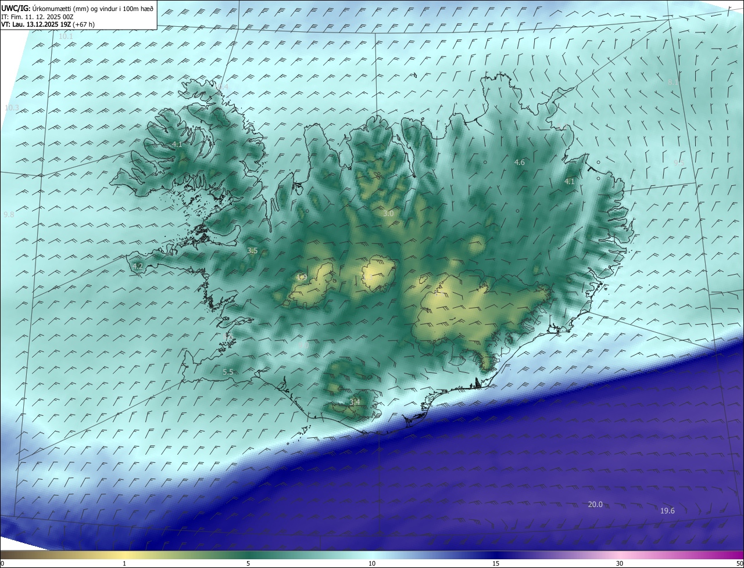This screenshot has height=568, width=744.
Task: Click the 5.5 value on Reykjanes peninsula
Action: click(228, 372)
